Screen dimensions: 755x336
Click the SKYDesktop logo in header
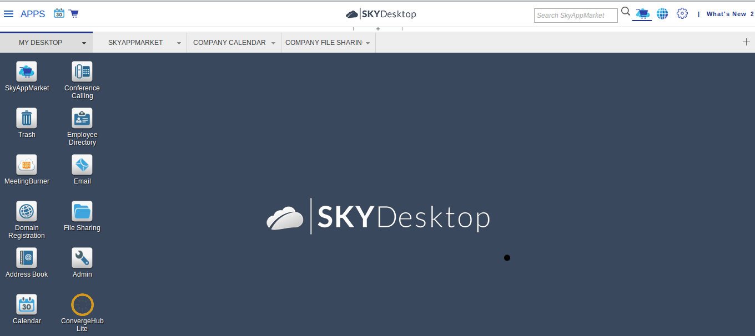[381, 14]
